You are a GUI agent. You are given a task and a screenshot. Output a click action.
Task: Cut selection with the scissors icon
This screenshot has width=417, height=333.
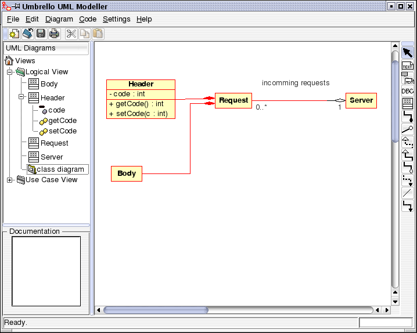pos(71,34)
